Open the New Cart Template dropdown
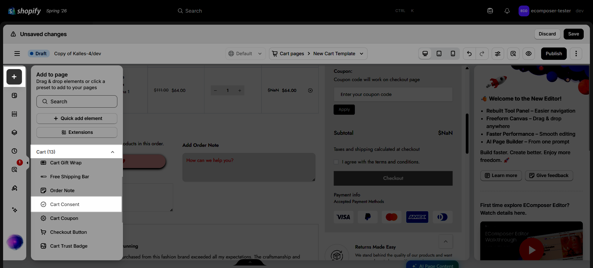 (338, 54)
